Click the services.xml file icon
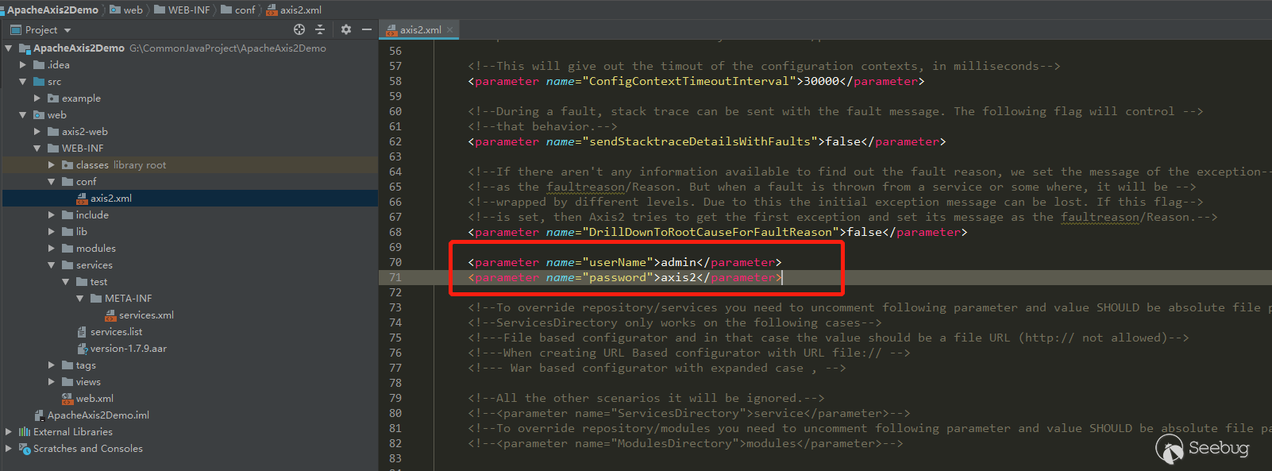The height and width of the screenshot is (471, 1272). click(111, 315)
